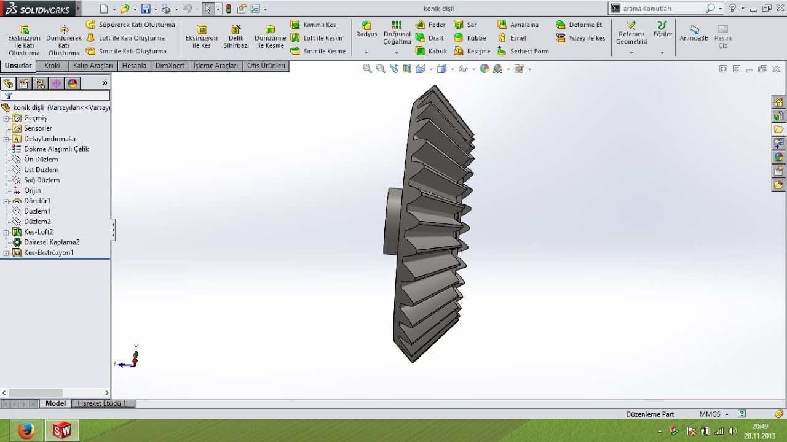Screen dimensions: 787x442
Task: Click Zoom to Fit view icon
Action: (x=368, y=69)
